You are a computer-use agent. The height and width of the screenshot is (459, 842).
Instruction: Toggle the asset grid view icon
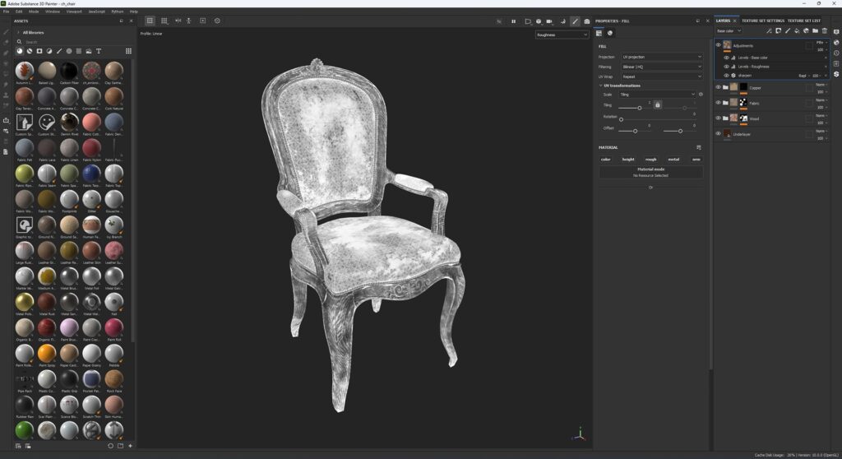tap(128, 51)
